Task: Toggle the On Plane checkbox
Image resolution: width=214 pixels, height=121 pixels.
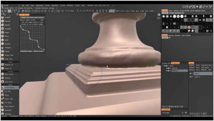Action: coord(66,11)
